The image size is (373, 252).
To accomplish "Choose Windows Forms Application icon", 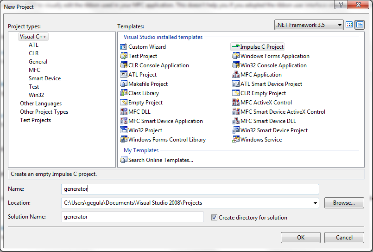I will 235,56.
